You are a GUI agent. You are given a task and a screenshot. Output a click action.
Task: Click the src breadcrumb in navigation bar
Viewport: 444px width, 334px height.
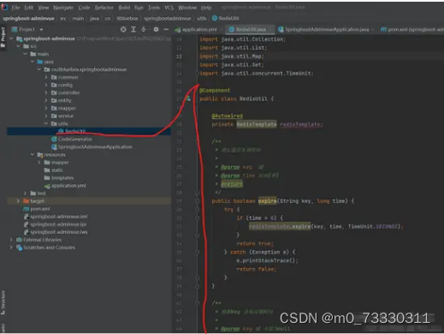[63, 18]
